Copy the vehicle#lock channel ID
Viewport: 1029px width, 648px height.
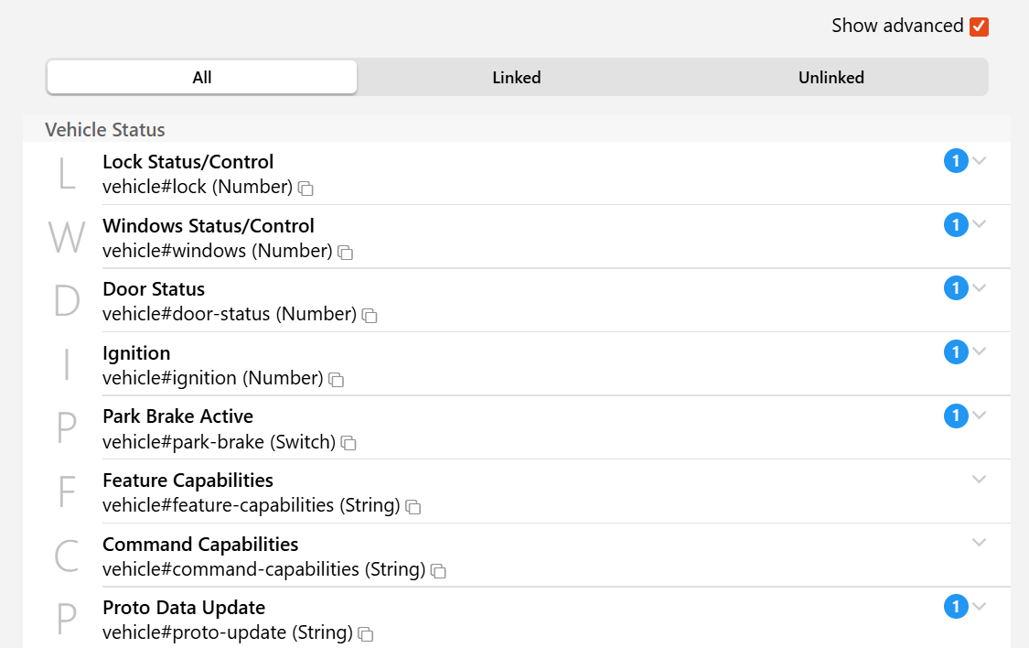[x=306, y=189]
